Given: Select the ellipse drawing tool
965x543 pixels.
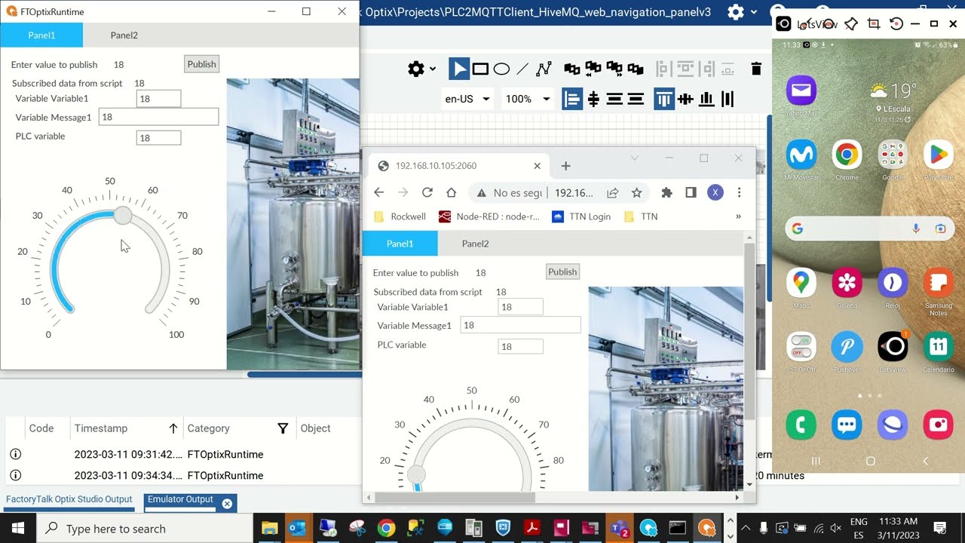Looking at the screenshot, I should click(x=501, y=69).
